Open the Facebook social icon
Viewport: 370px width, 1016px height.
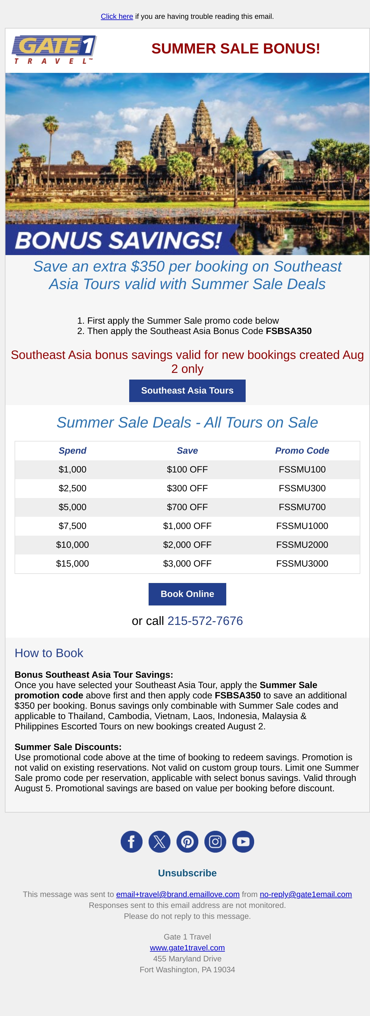131,842
